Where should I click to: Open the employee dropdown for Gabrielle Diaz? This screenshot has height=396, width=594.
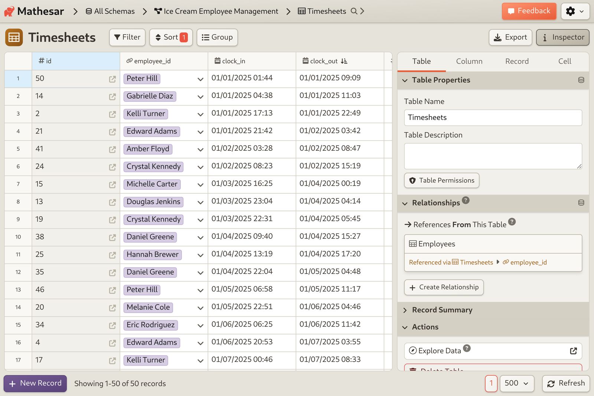tap(200, 96)
